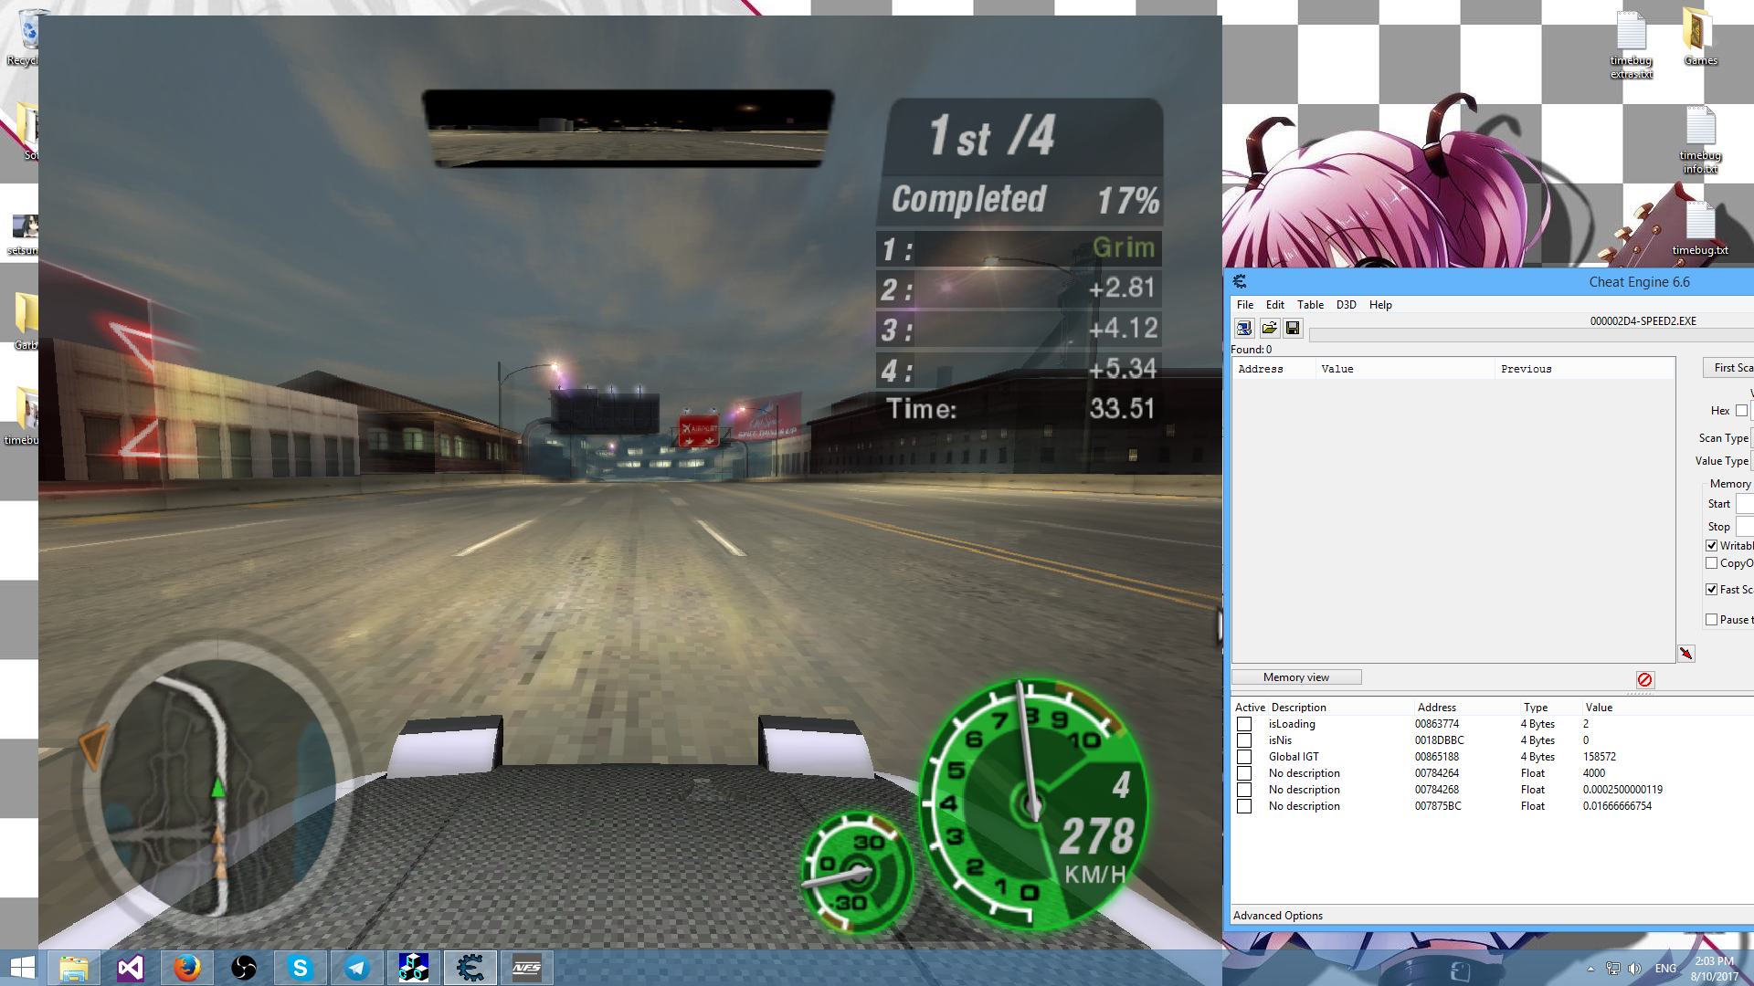The width and height of the screenshot is (1754, 986).
Task: Open Telegram from the taskbar
Action: click(356, 968)
